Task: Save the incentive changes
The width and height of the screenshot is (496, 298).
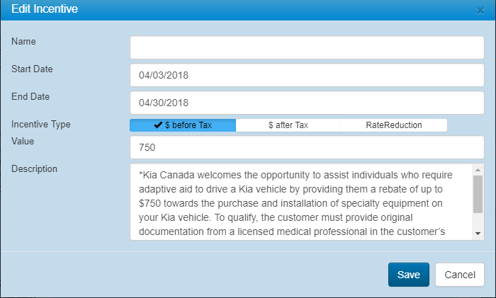Action: coord(408,275)
